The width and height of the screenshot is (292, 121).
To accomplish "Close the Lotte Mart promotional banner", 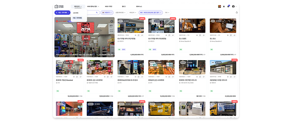I will point(112,21).
